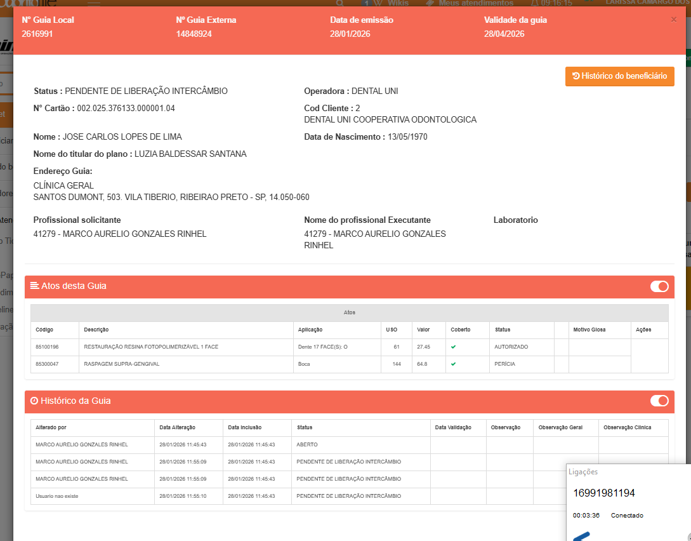Click phone number 16991981194 in Ligações
This screenshot has height=541, width=691.
(603, 493)
